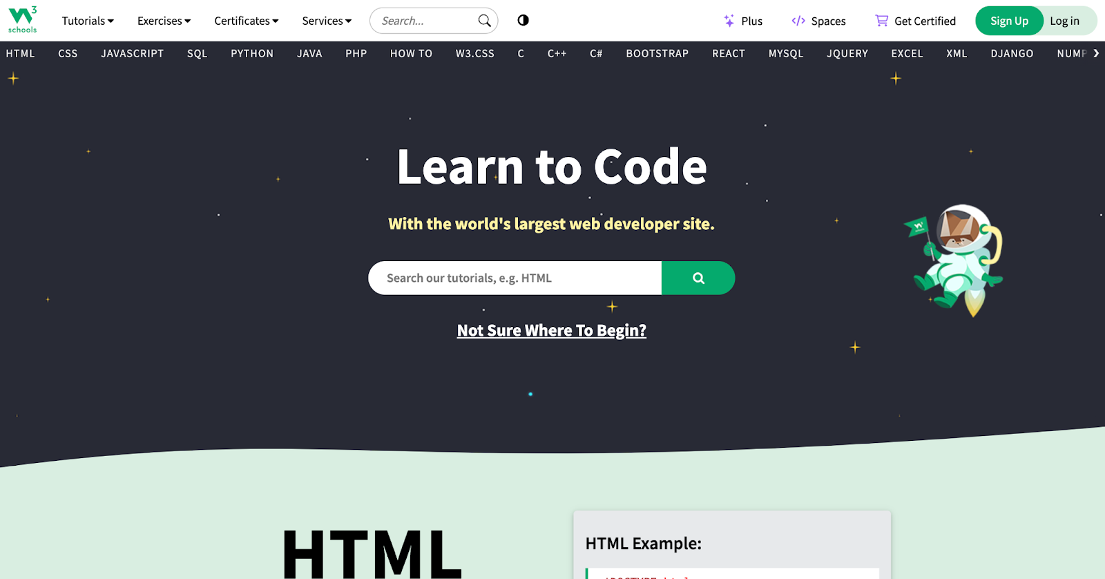The width and height of the screenshot is (1105, 579).
Task: Open the Spaces link
Action: click(818, 21)
